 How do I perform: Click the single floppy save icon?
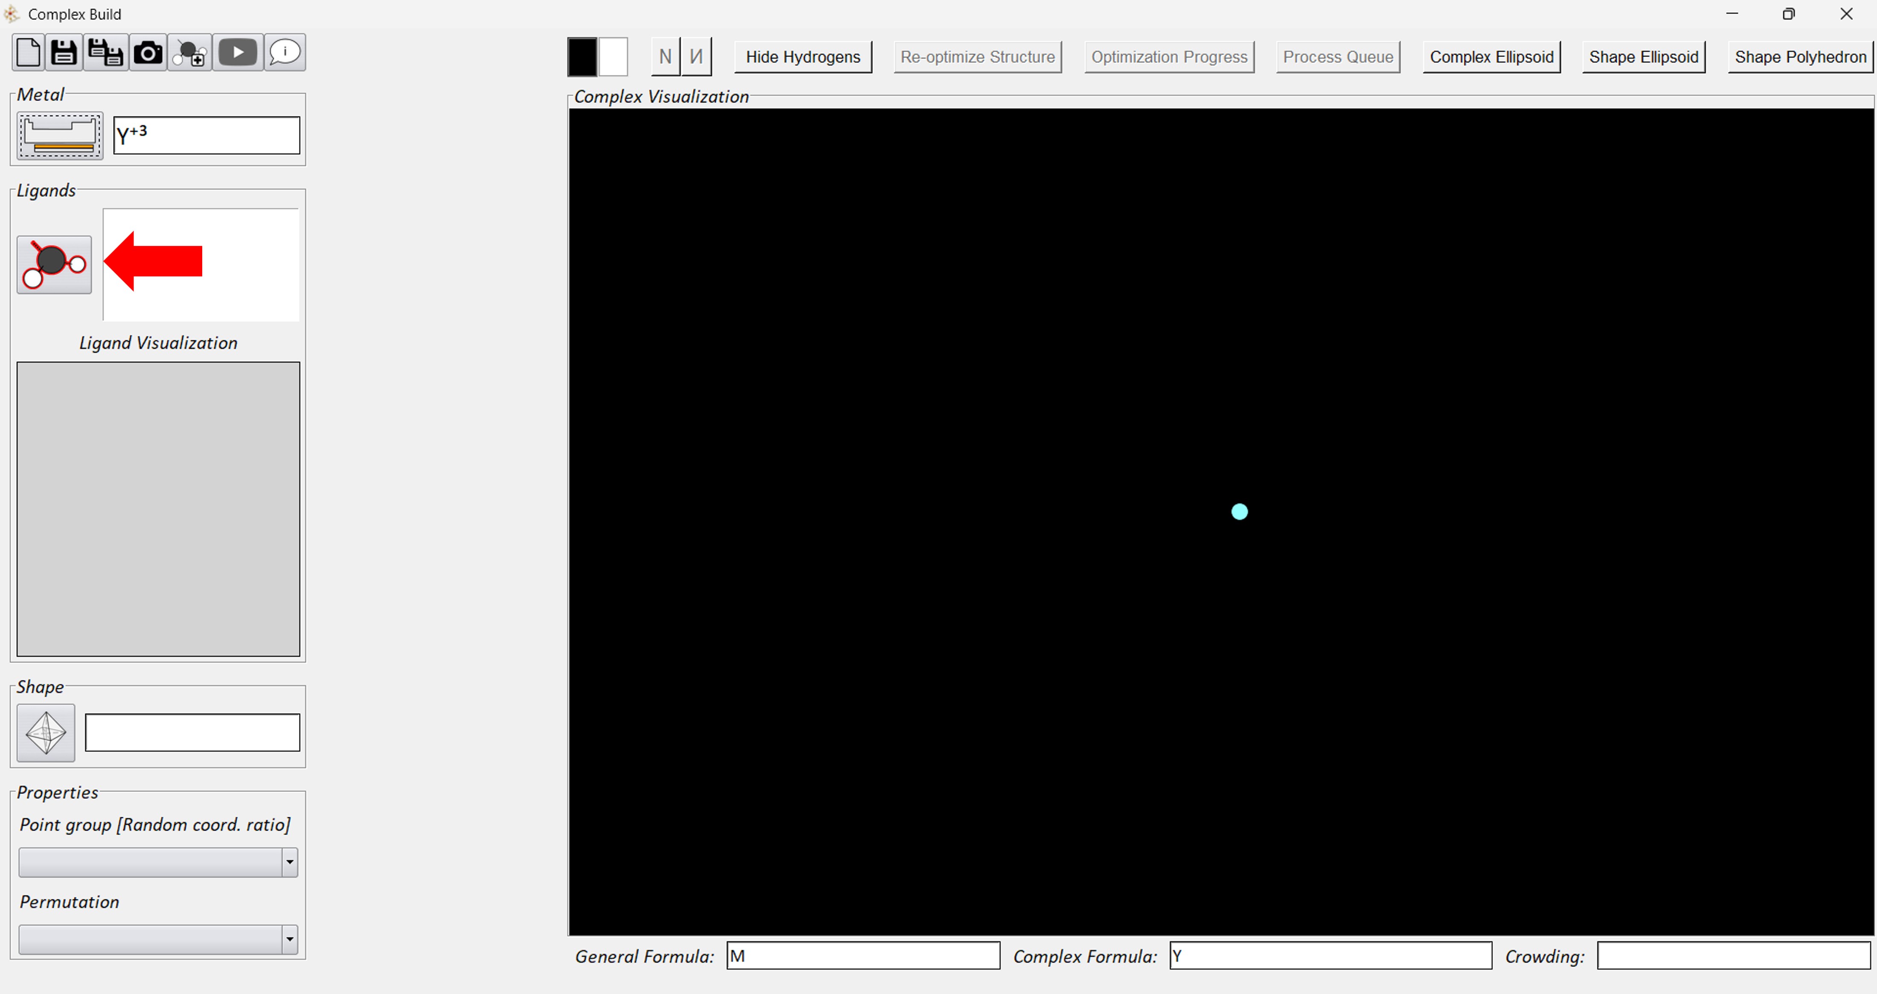click(64, 52)
